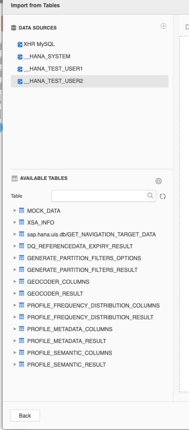Refresh the available tables list
The image size is (189, 430).
coord(163,196)
